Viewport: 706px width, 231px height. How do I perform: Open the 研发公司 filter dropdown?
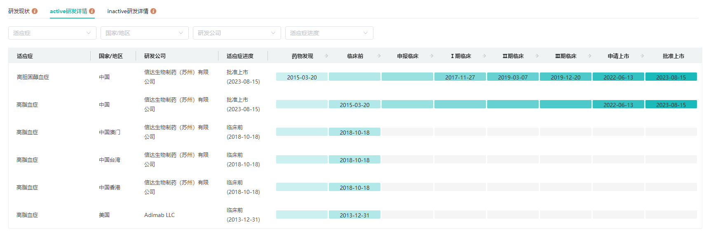point(237,33)
